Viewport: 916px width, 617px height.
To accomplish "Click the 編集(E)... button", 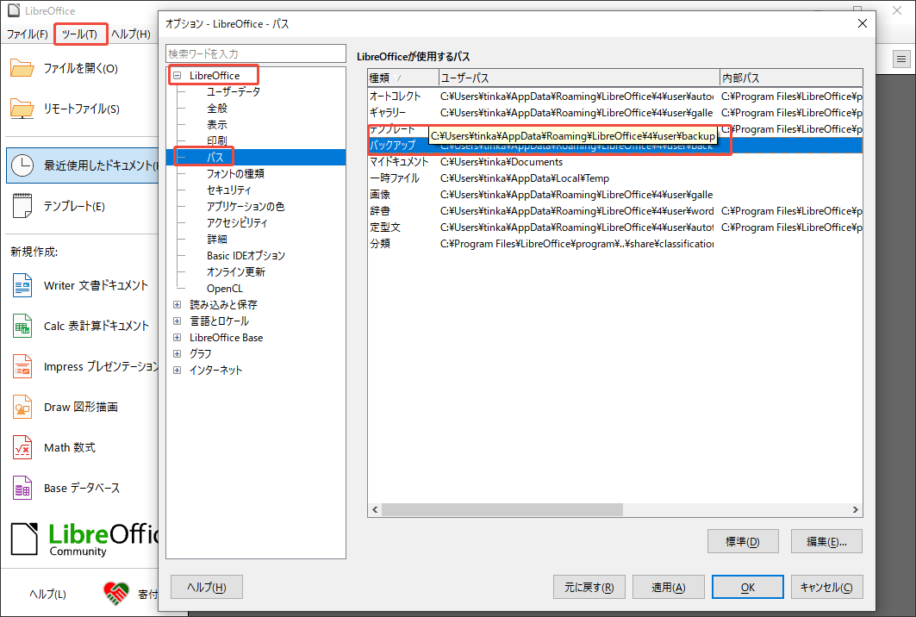I will [826, 541].
